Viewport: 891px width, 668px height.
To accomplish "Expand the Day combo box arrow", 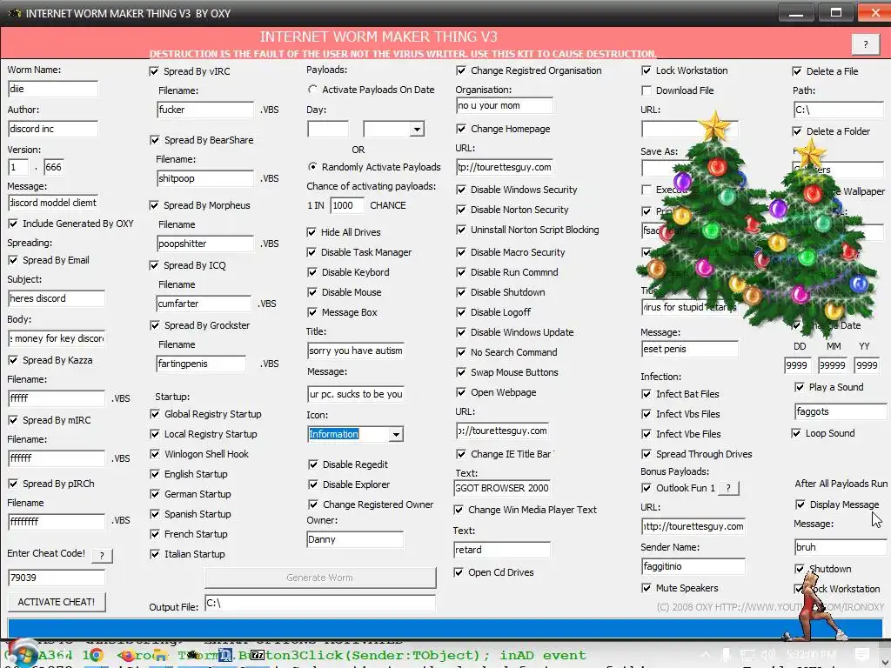I will (417, 130).
